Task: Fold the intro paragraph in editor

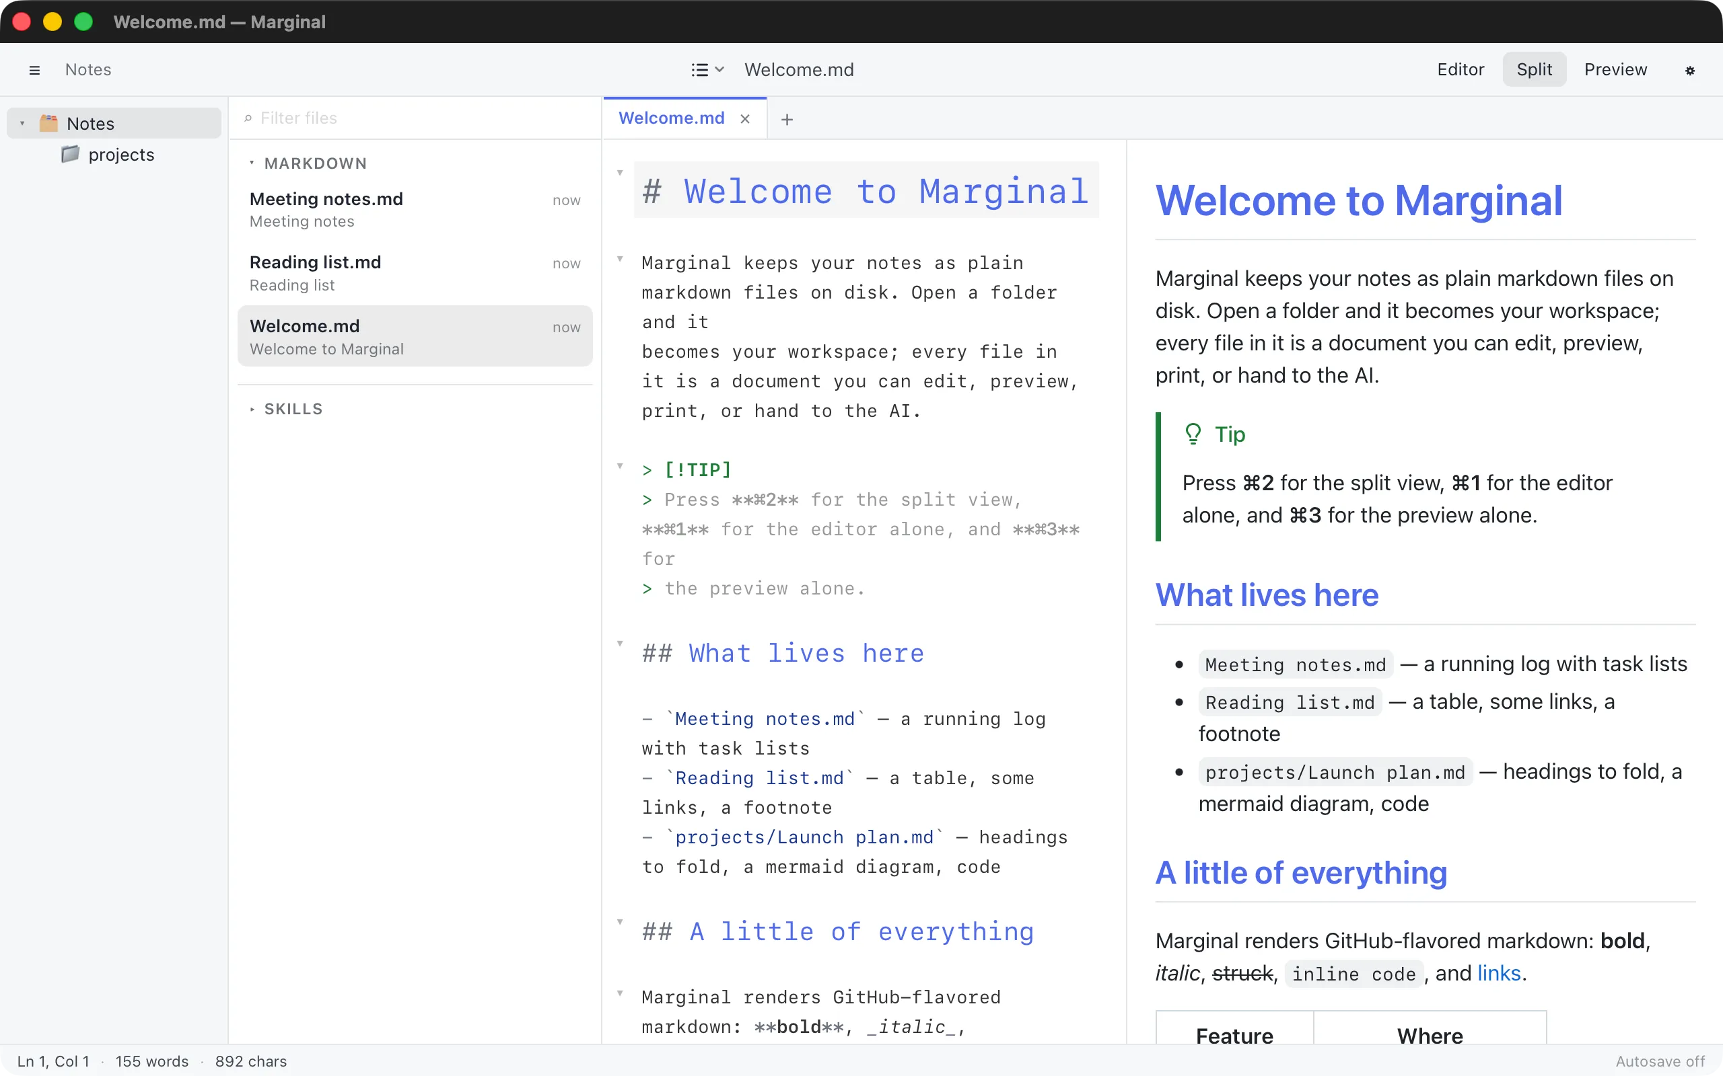Action: tap(620, 259)
